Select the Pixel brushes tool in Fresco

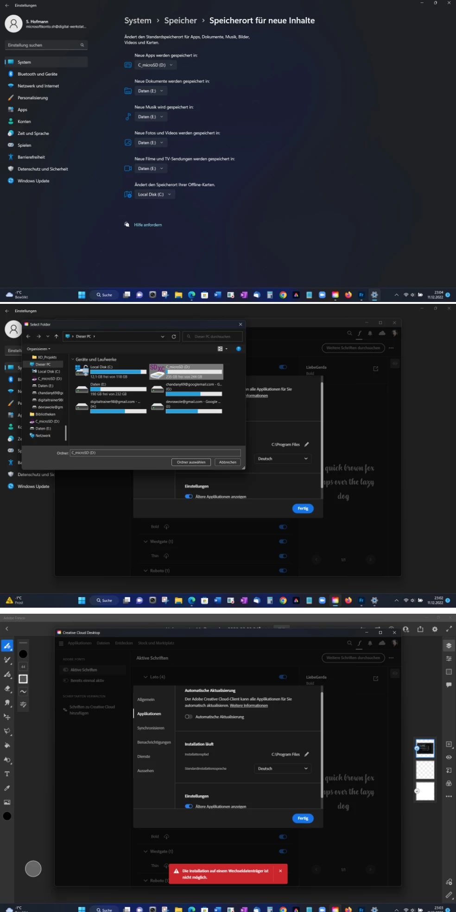[7, 646]
